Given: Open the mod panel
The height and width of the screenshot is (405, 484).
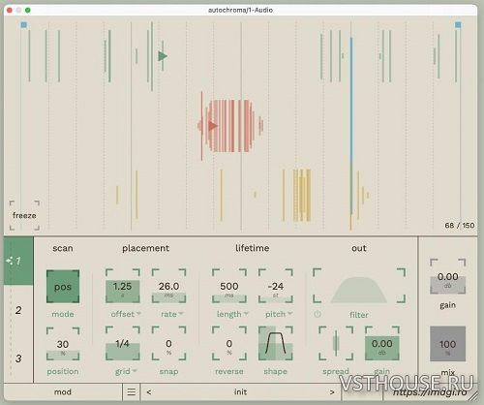Looking at the screenshot, I should tap(63, 392).
